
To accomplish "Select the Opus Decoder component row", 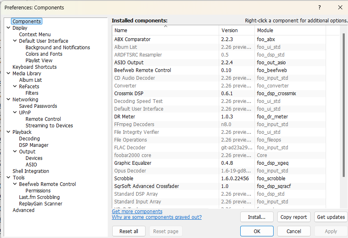I will (219, 171).
